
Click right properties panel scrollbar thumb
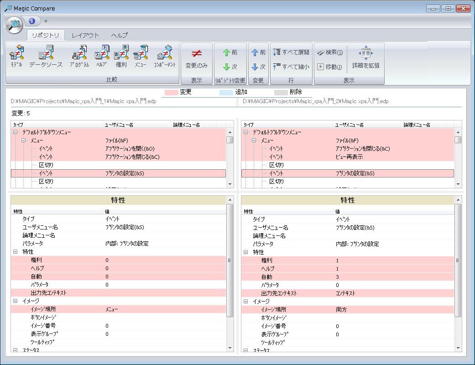[458, 261]
